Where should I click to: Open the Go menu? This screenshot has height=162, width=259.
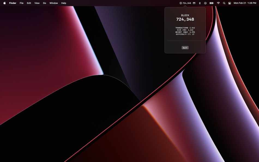[x=44, y=3]
